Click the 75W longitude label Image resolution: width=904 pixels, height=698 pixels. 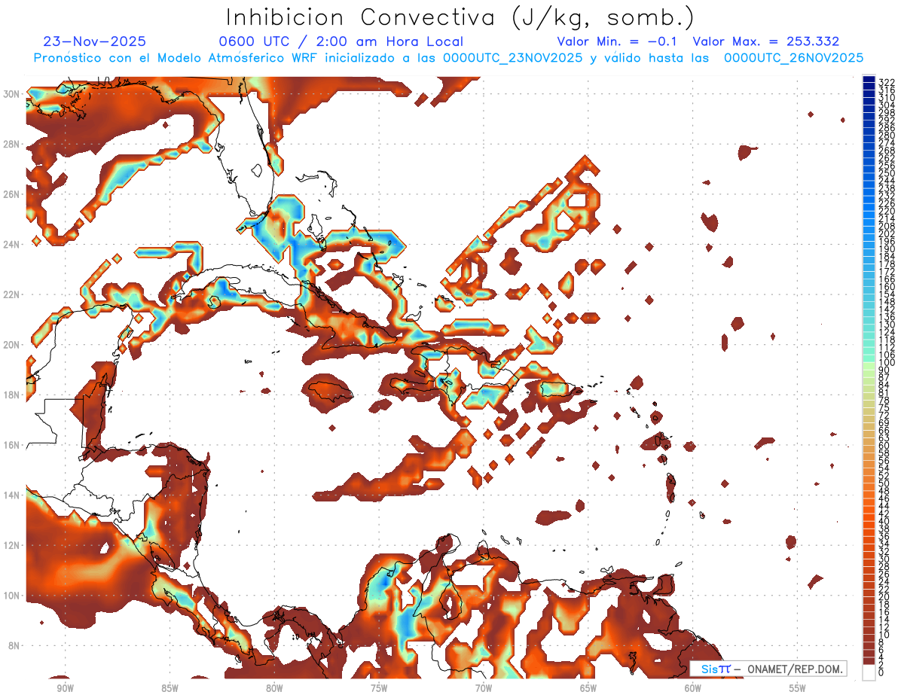tap(379, 687)
